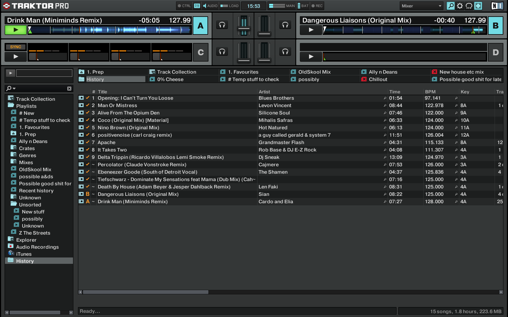The image size is (508, 317).
Task: Play deck C remix deck
Action: [x=16, y=56]
